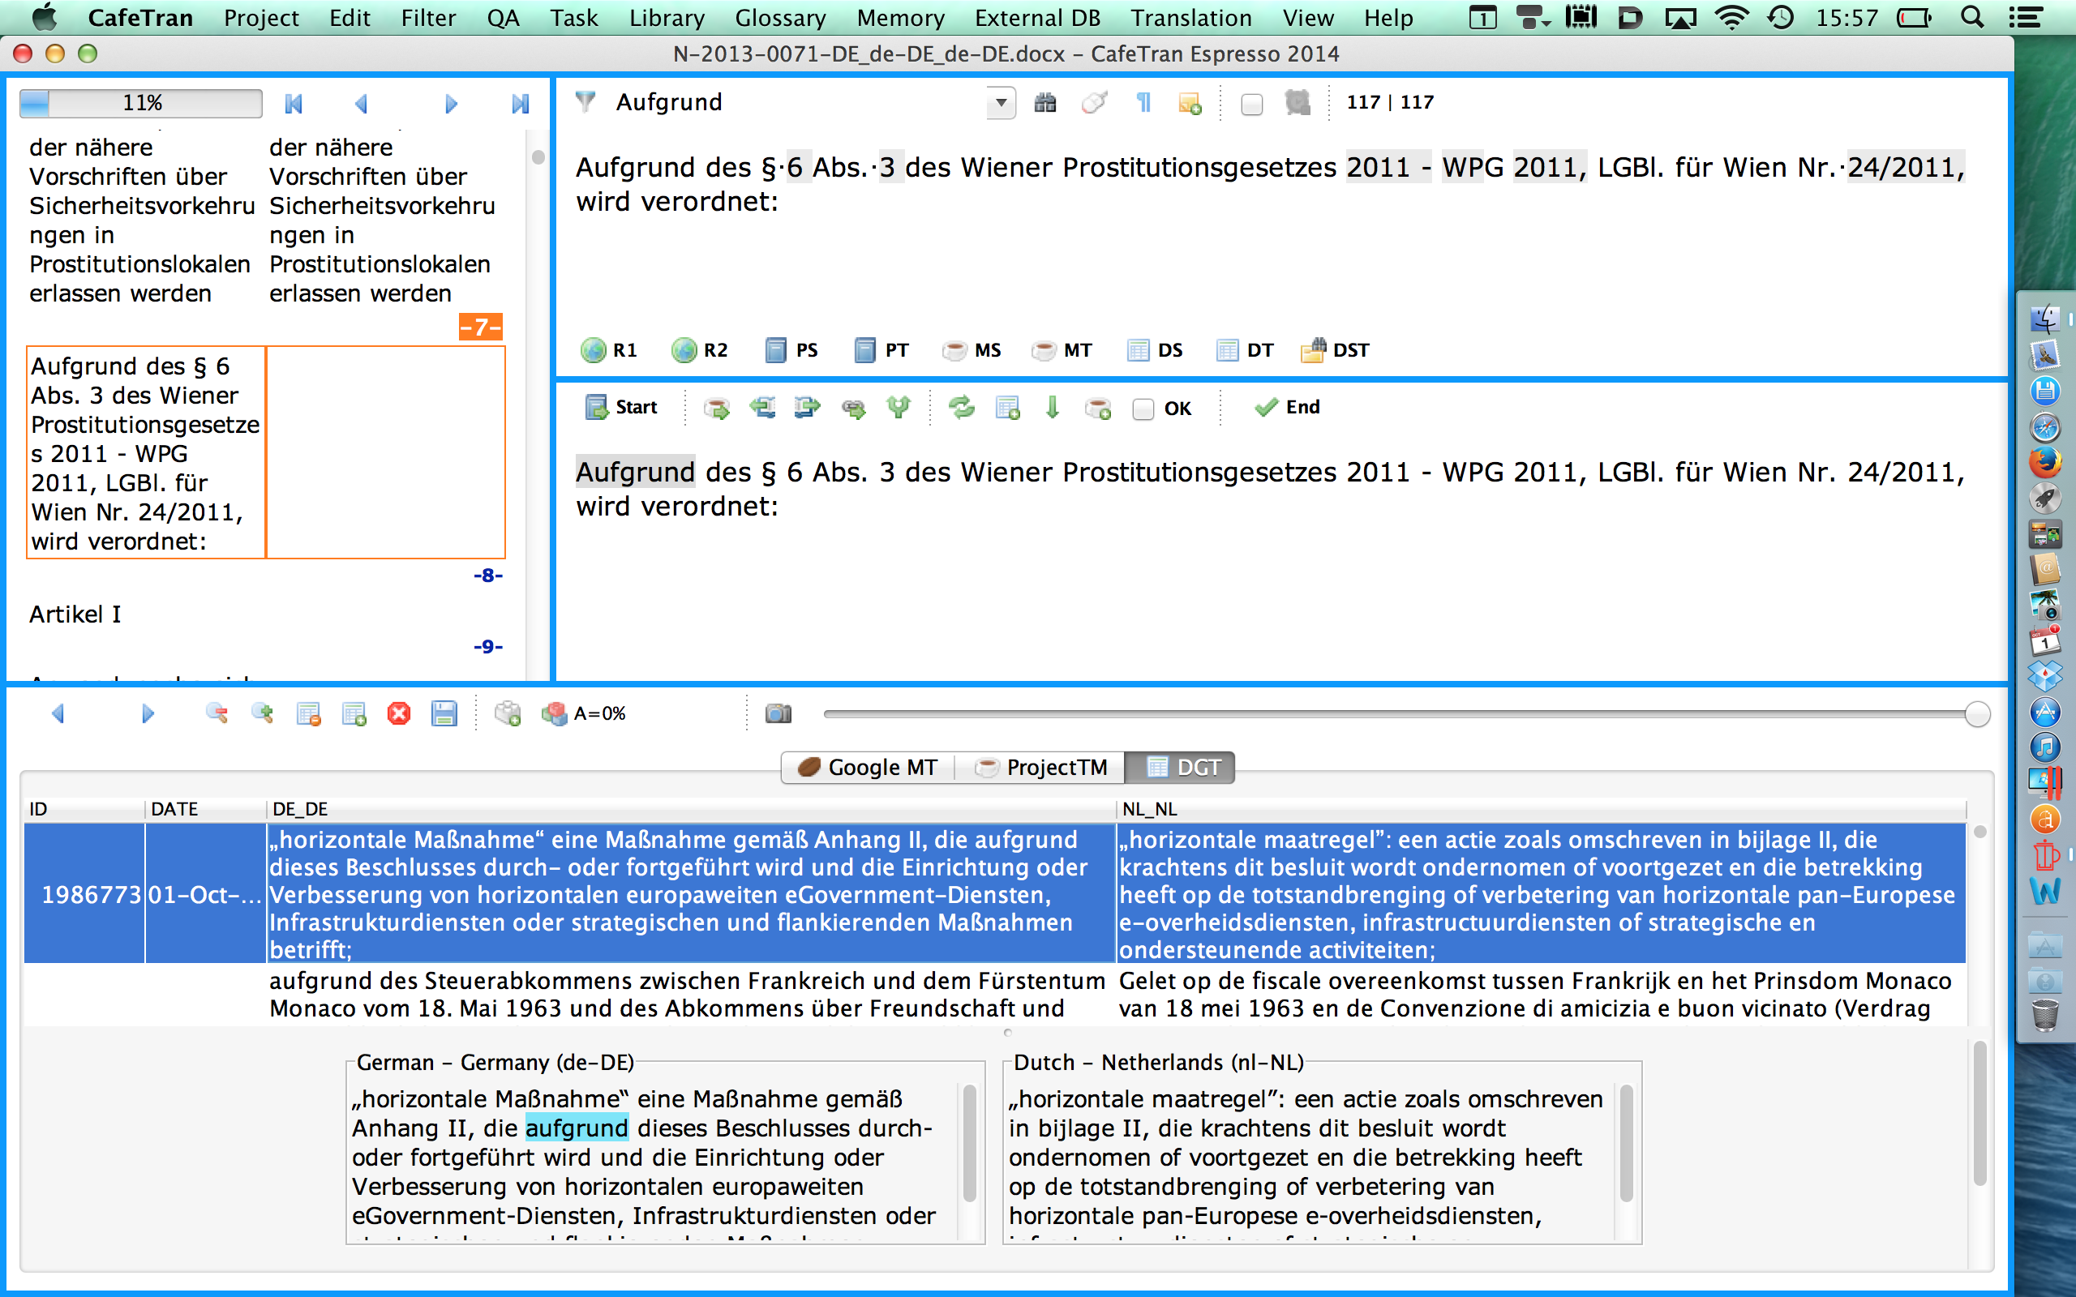Click the blue floppy disk save icon
Viewport: 2076px width, 1297px height.
[444, 713]
